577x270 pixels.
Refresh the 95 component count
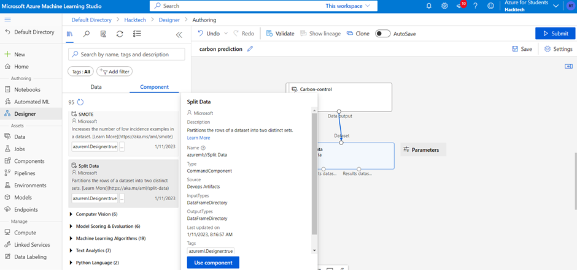pyautogui.click(x=80, y=102)
